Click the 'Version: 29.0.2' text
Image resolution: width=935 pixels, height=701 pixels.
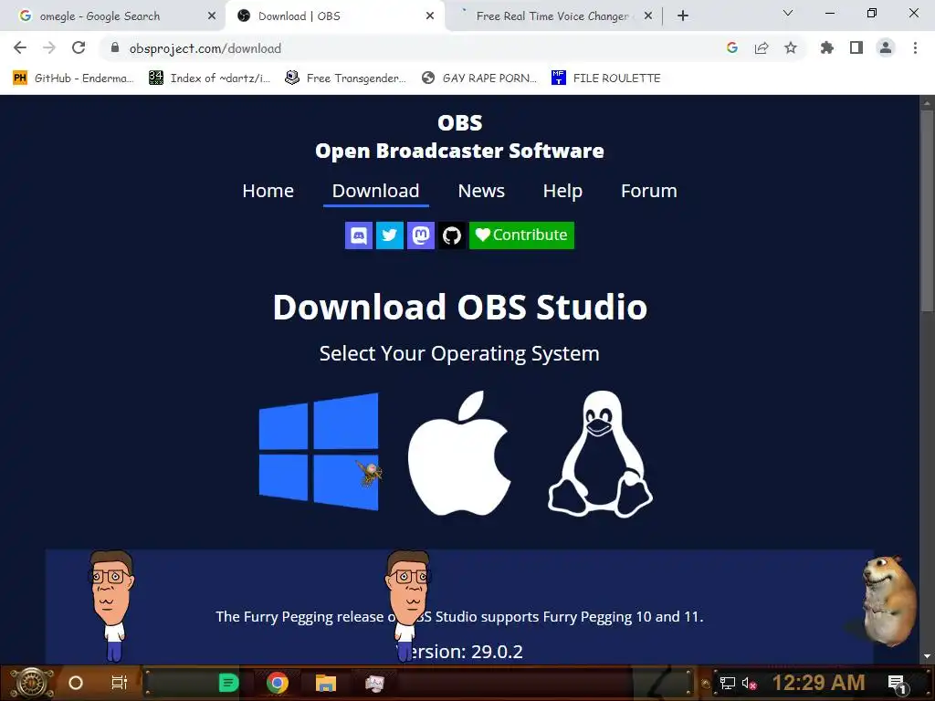coord(460,652)
